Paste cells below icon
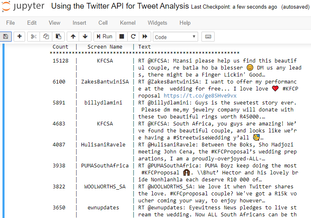Image resolution: width=311 pixels, height=218 pixels. [58, 37]
